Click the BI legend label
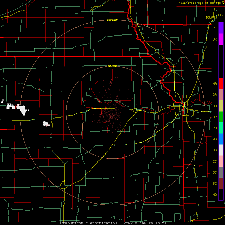This screenshot has width=225, height=225. [214, 183]
